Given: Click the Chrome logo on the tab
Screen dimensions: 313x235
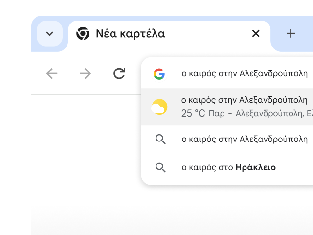Looking at the screenshot, I should pyautogui.click(x=83, y=34).
